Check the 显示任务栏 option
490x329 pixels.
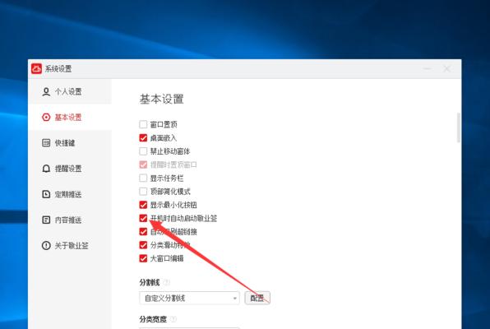point(143,178)
